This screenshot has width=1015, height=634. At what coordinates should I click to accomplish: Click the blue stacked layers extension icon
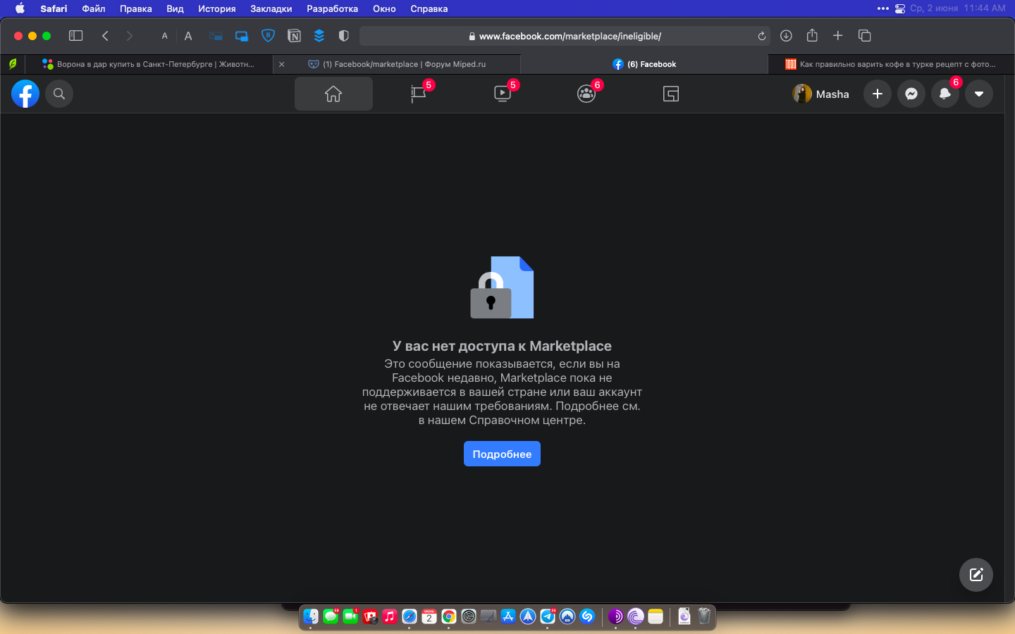(319, 36)
